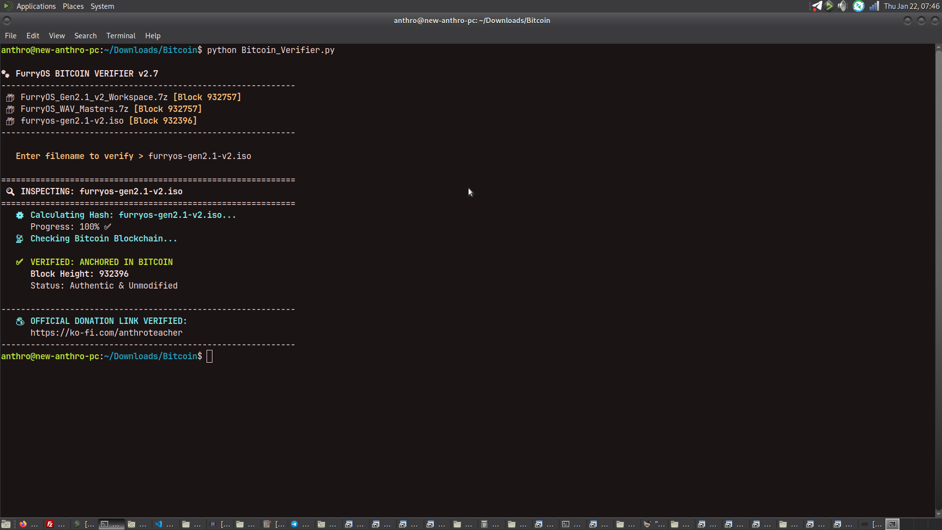Click the green arrow tray icon

tap(829, 6)
